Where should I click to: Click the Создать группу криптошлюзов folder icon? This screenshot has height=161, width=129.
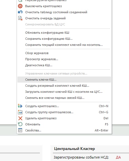tap(20, 112)
